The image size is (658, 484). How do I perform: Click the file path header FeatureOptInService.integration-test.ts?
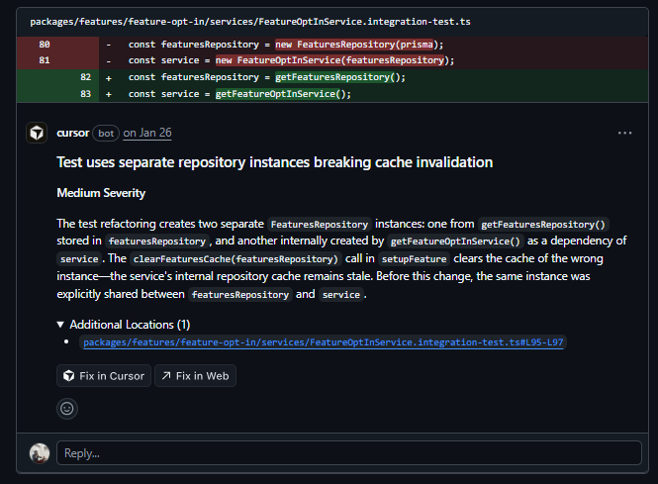[250, 22]
